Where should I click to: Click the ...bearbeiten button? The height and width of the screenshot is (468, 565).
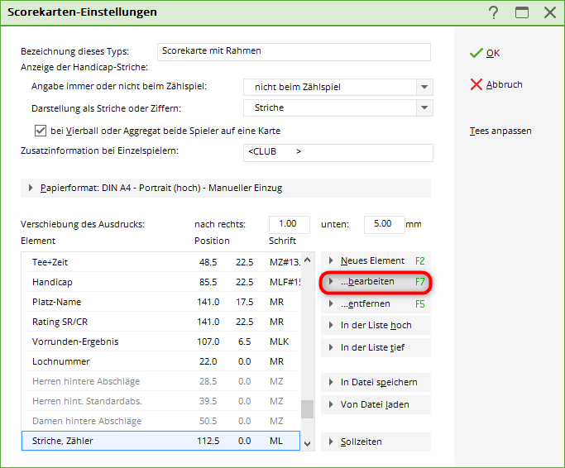pyautogui.click(x=375, y=282)
